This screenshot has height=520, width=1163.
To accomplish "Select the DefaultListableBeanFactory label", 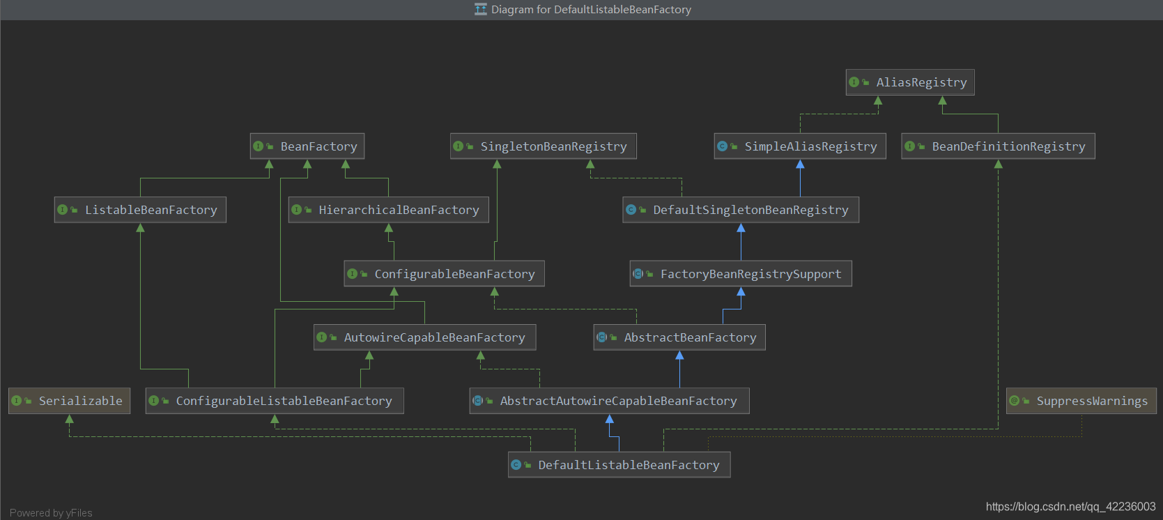I will click(629, 465).
